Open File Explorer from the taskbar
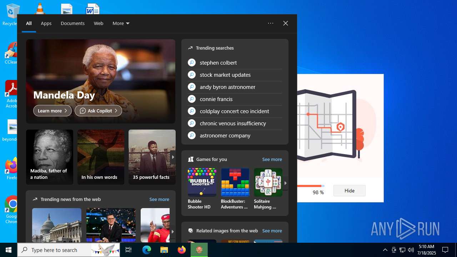This screenshot has width=457, height=257. point(164,250)
